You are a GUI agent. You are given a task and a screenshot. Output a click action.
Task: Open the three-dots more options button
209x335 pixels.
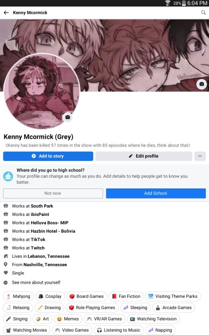200,156
